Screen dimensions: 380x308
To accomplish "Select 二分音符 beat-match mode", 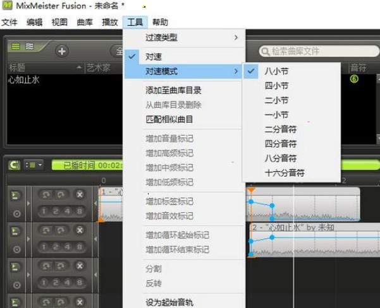I will pos(291,129).
